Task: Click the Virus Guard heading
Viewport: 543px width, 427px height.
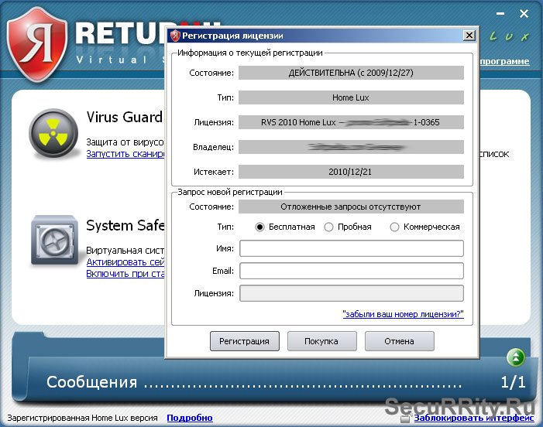Action: click(x=125, y=118)
